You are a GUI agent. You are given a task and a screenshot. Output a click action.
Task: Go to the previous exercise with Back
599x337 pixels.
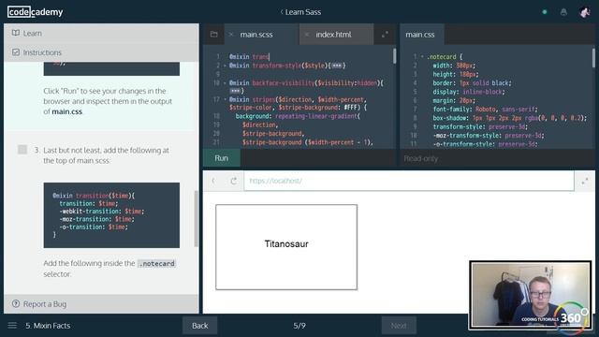[x=199, y=326]
